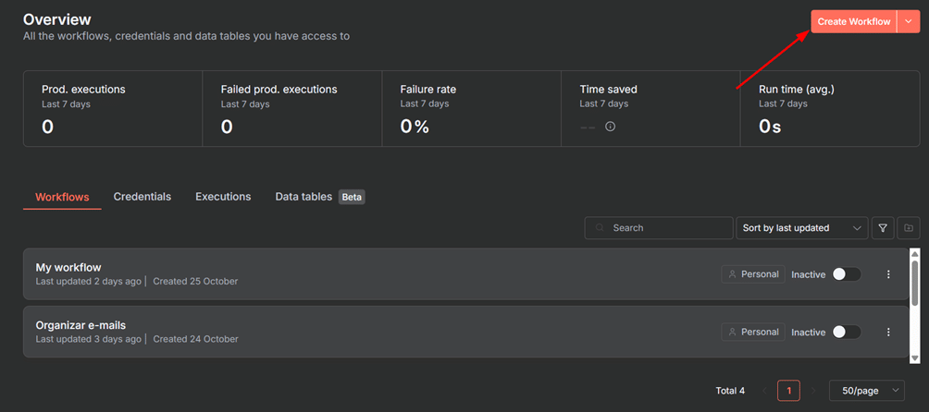Switch to the Credentials tab

click(x=142, y=197)
